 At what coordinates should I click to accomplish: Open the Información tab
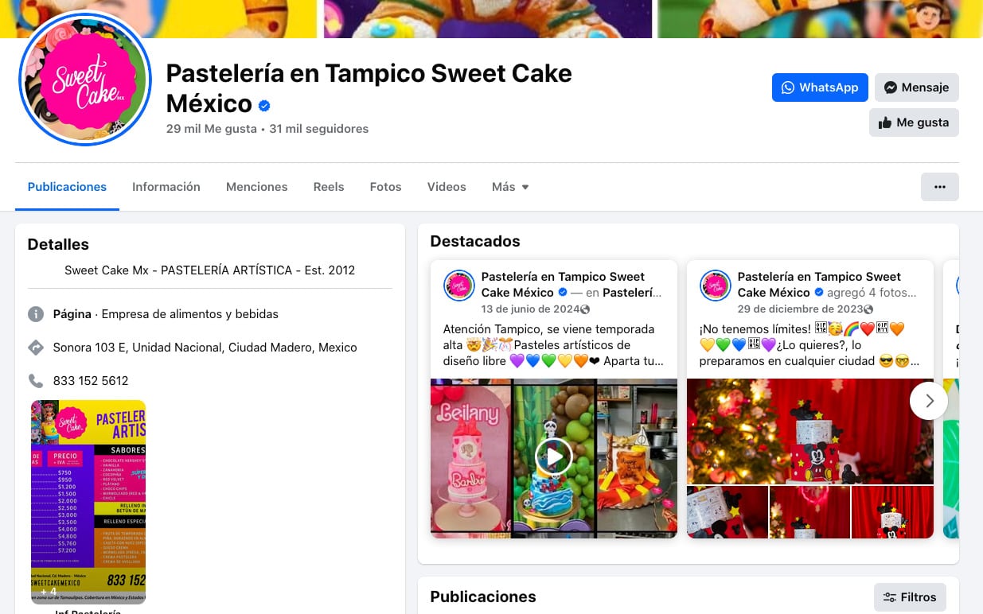(166, 186)
